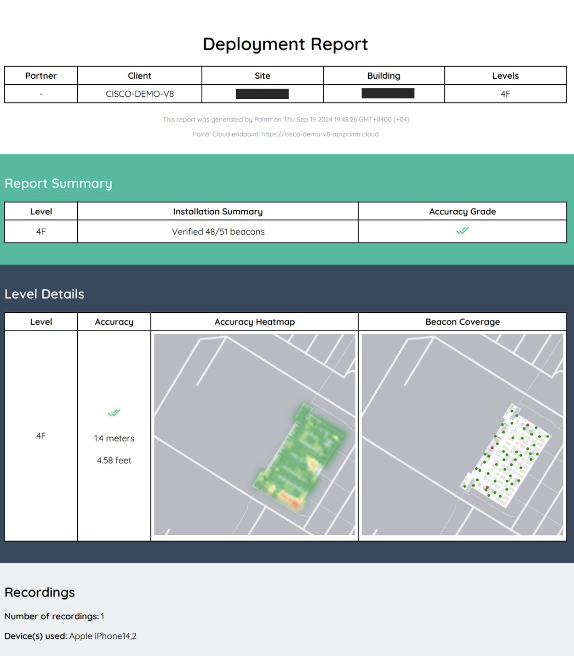Click the 4.58 feet accuracy value

(x=114, y=460)
